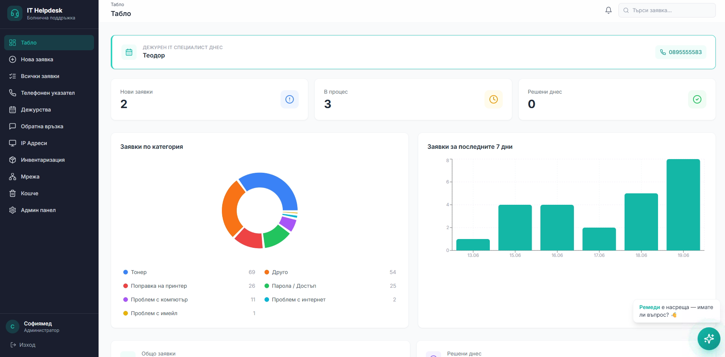
Task: Open Телефонен указател page
Action: (x=49, y=93)
